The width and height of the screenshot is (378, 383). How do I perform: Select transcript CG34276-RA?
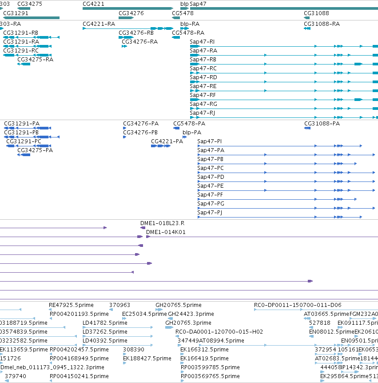(139, 42)
